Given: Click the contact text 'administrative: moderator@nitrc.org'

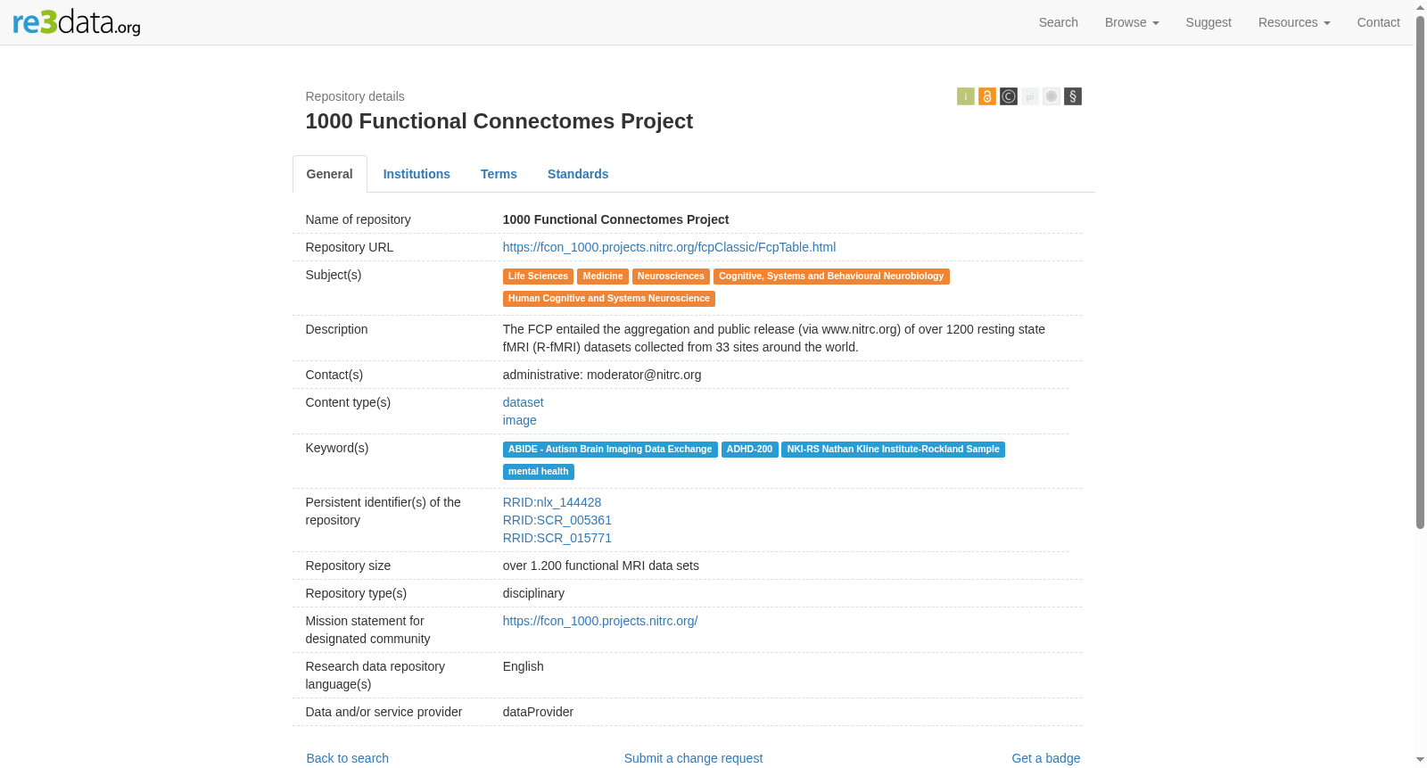Looking at the screenshot, I should click(x=602, y=375).
